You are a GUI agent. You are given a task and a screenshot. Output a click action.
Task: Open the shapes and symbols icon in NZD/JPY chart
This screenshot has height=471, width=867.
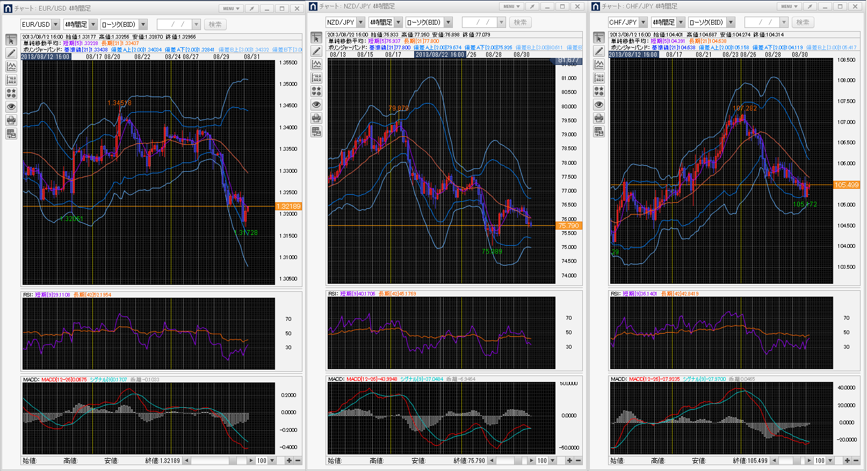click(316, 91)
